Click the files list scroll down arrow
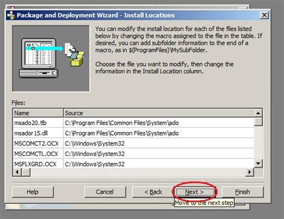The height and width of the screenshot is (219, 284). tap(258, 164)
